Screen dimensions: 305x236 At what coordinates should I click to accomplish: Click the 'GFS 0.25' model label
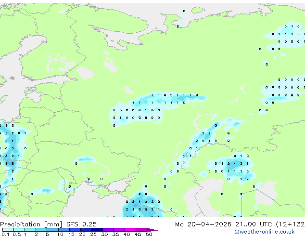tap(81, 224)
